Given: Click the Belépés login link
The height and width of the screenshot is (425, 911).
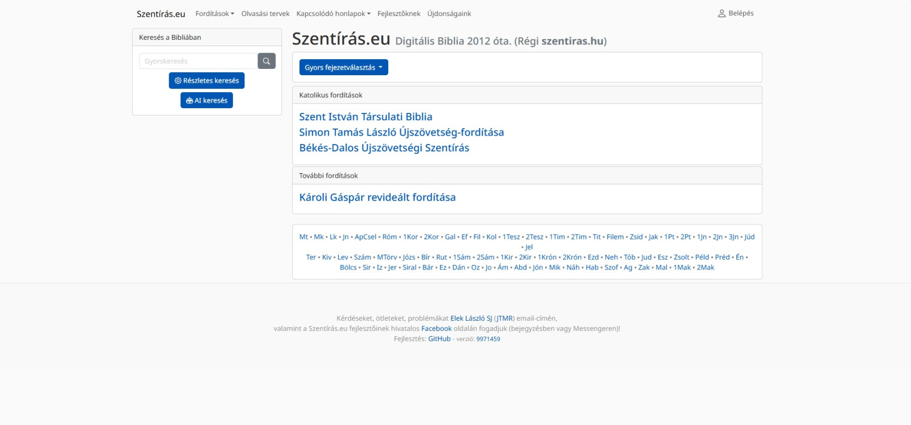Looking at the screenshot, I should pyautogui.click(x=736, y=13).
